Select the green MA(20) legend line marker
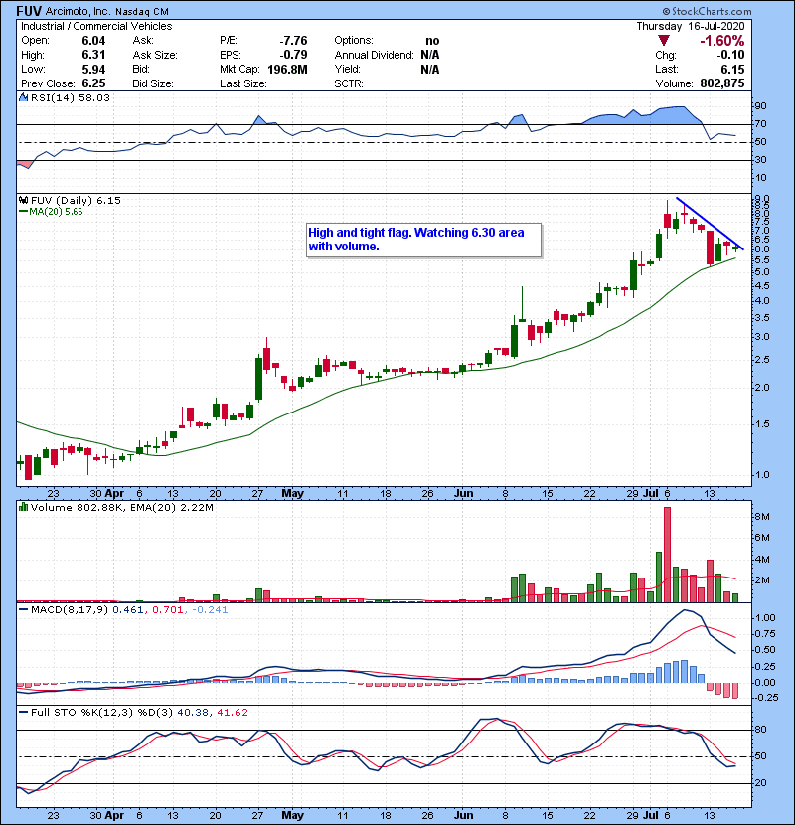This screenshot has width=795, height=825. pos(23,212)
